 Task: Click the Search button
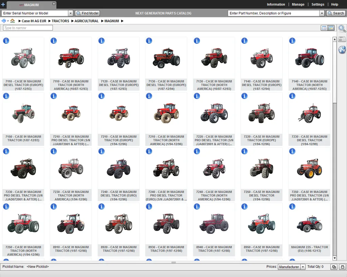pyautogui.click(x=335, y=13)
